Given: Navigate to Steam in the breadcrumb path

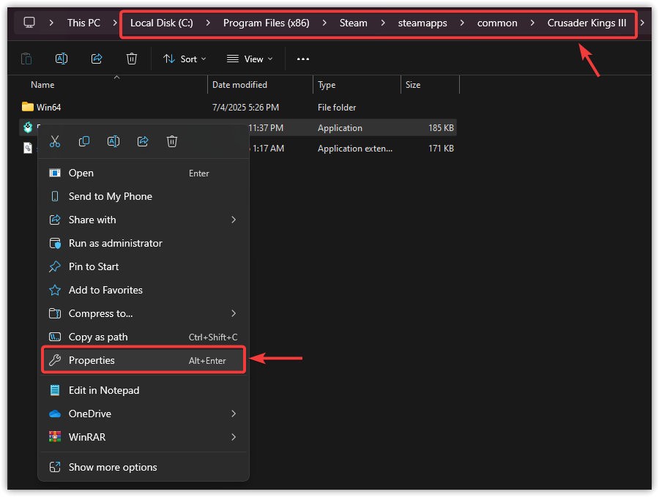Looking at the screenshot, I should 354,23.
